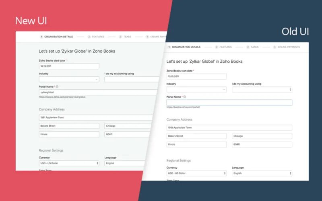Screen dimensions: 322x201
Task: Click Portal Name field with zylkarglobal
Action: click(98, 92)
